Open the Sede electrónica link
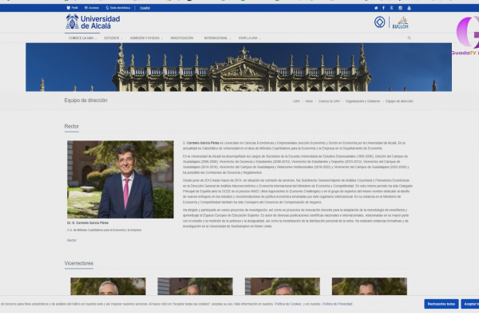Screen dimensions: 479x319 click(118, 8)
